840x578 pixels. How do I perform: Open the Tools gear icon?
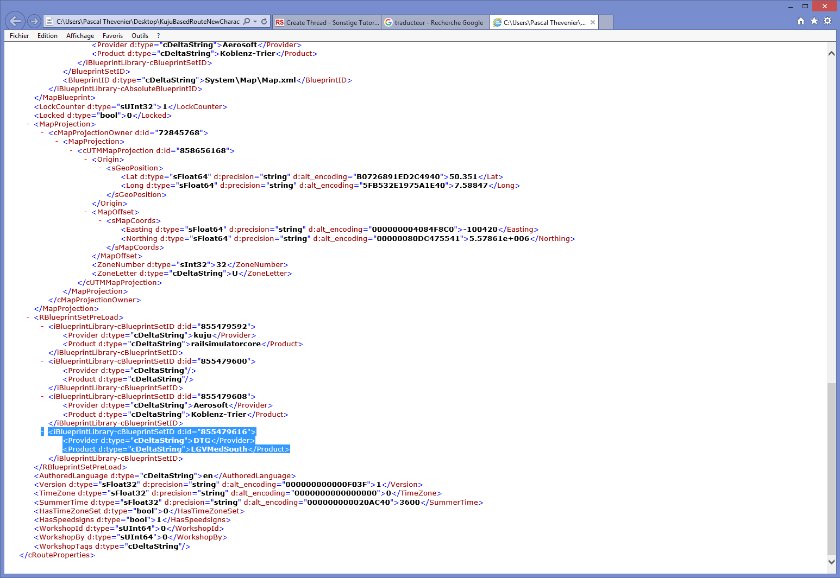click(828, 21)
